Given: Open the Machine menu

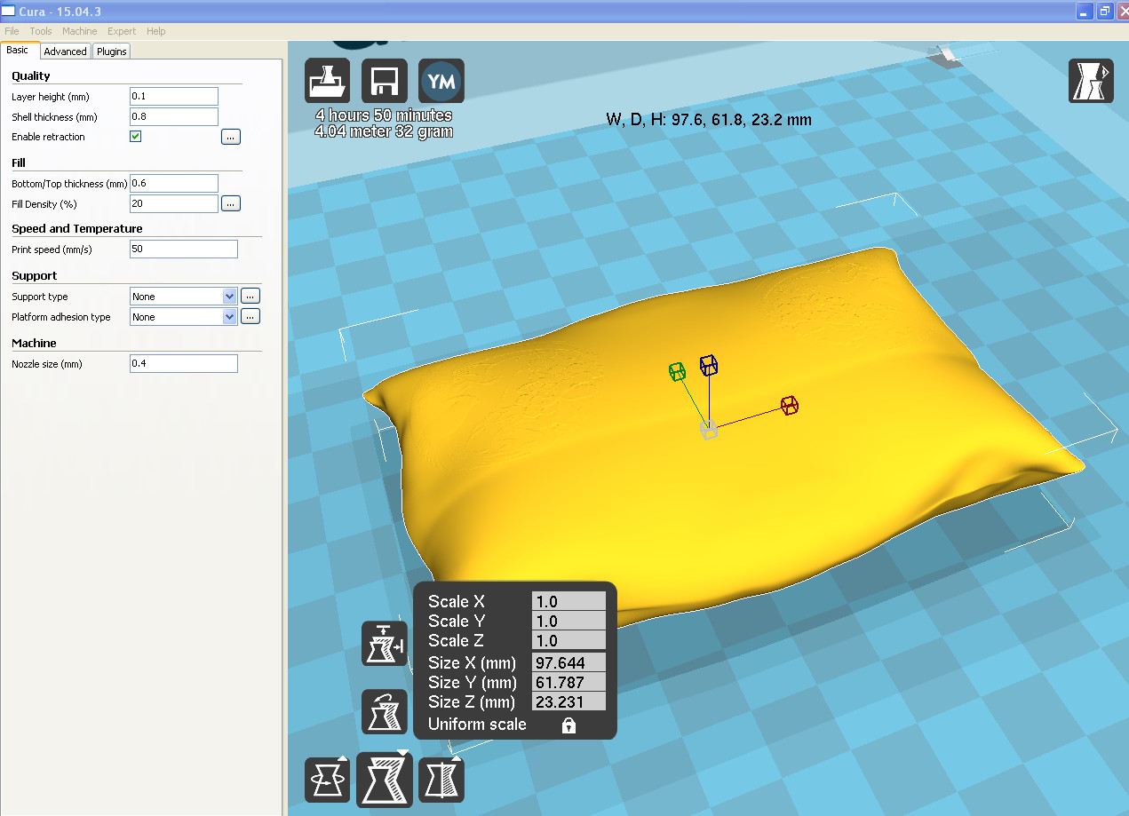Looking at the screenshot, I should tap(80, 31).
